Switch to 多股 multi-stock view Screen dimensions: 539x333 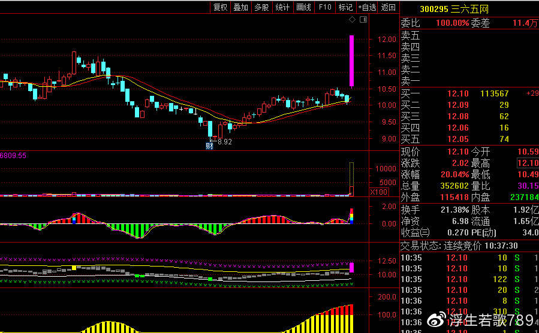point(261,7)
